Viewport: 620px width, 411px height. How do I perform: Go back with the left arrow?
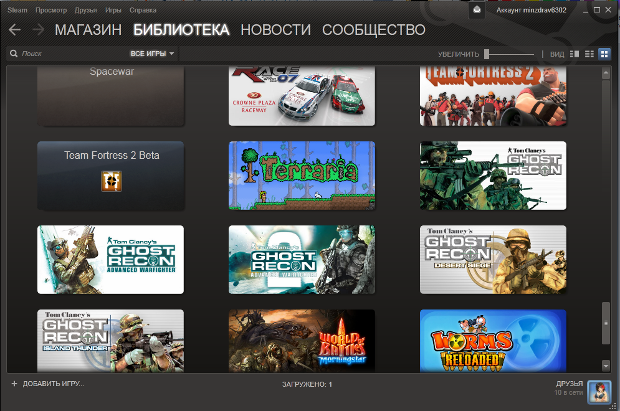14,29
